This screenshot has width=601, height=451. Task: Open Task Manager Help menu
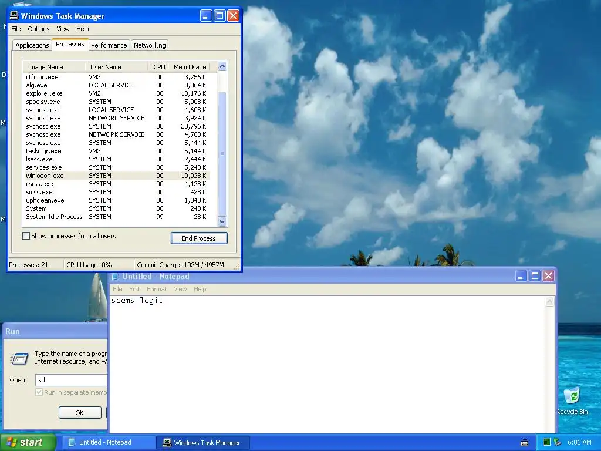82,29
